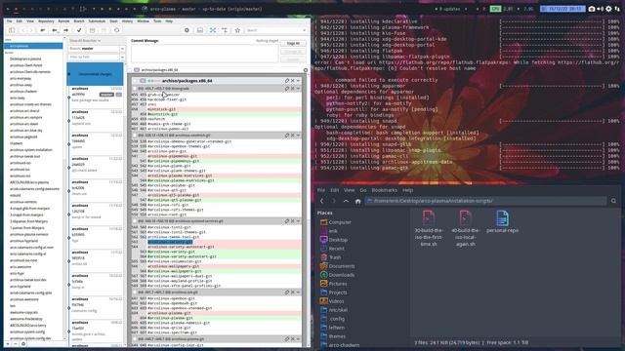Discard the arcolinux-oneshark-git hunk via X icon
This screenshot has width=625, height=351.
293,136
